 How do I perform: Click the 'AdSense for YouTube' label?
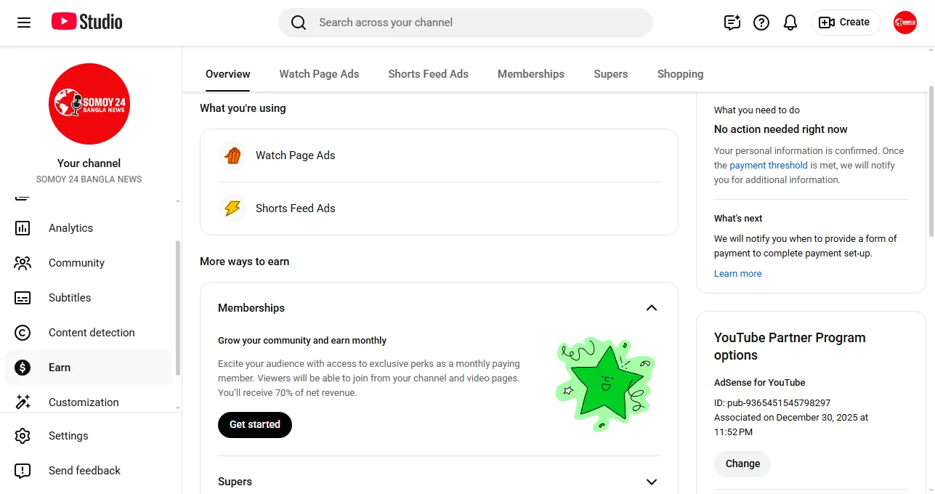pos(760,383)
